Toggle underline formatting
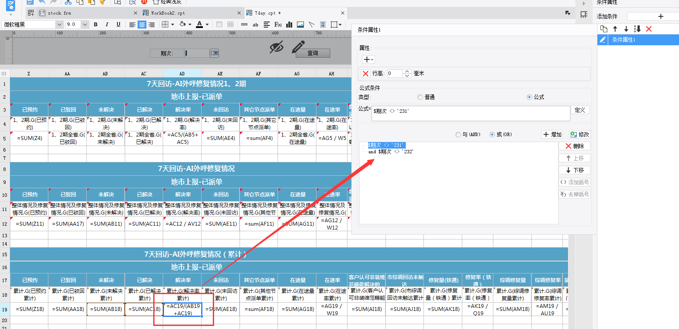Screen dimensions: 679x329 click(118, 25)
